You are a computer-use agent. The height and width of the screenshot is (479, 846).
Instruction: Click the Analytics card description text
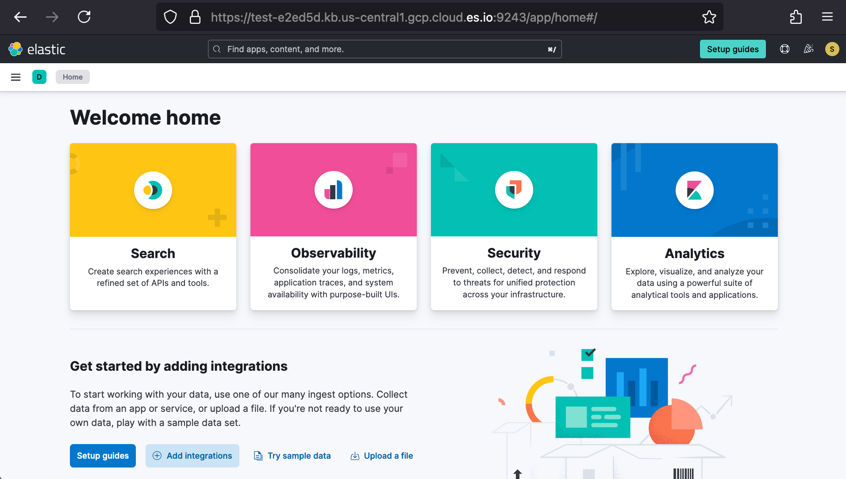(x=695, y=283)
